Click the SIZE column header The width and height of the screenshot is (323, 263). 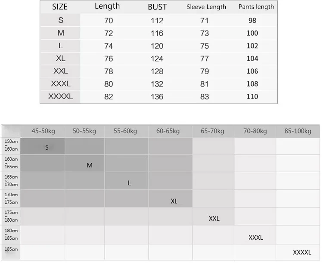tap(60, 7)
